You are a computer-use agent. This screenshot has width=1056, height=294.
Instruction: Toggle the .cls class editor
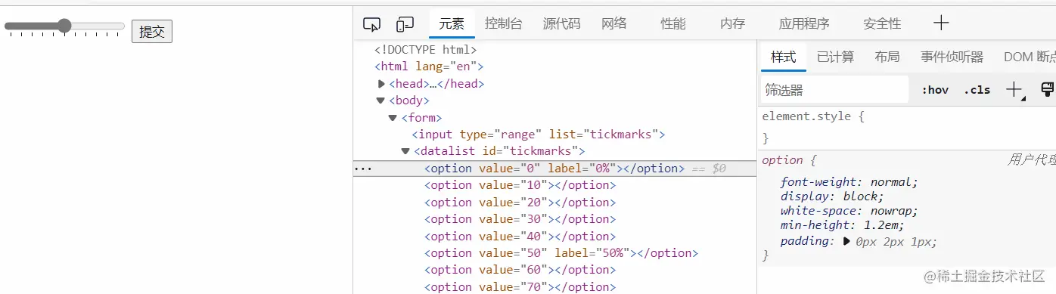[x=977, y=90]
